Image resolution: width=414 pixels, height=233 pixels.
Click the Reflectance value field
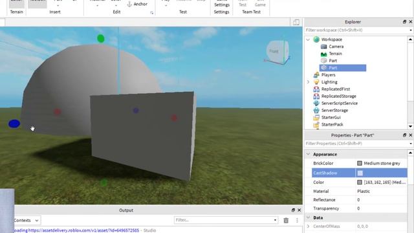(382, 200)
